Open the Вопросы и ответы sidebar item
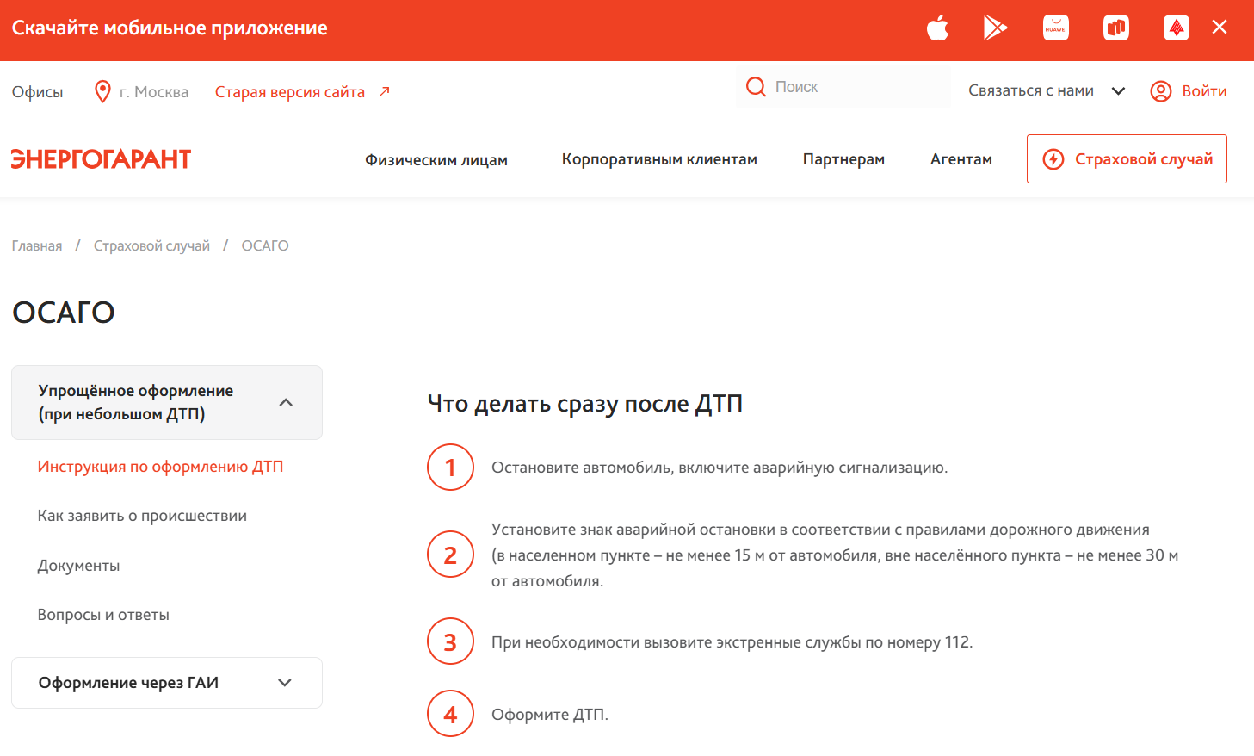Image resolution: width=1254 pixels, height=756 pixels. (x=103, y=615)
